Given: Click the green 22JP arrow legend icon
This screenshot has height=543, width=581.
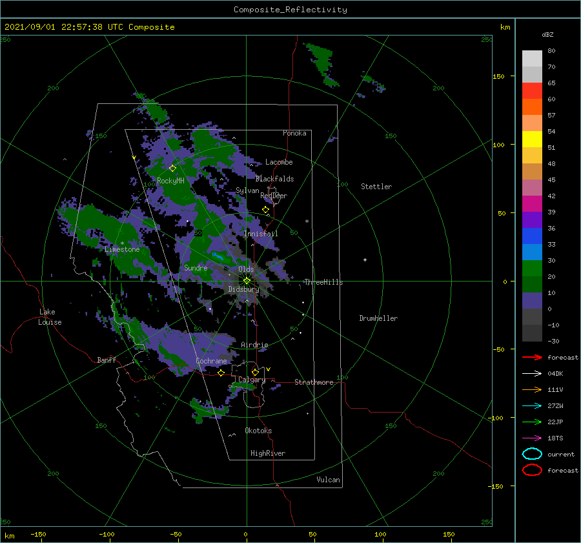Looking at the screenshot, I should pos(532,422).
